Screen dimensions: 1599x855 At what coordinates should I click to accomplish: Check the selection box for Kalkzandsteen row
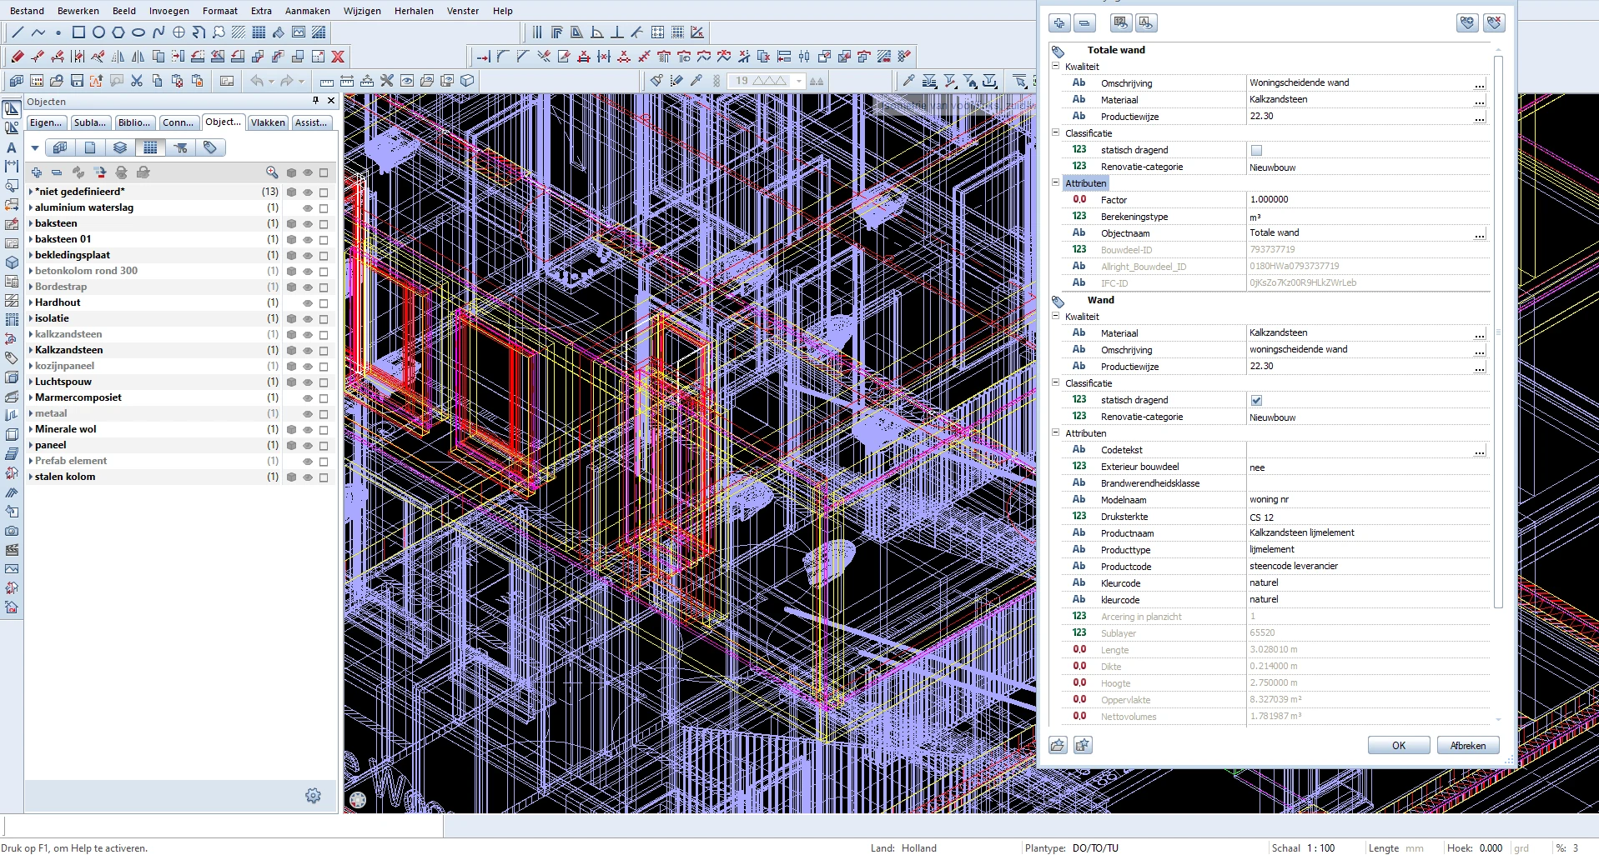(x=324, y=351)
